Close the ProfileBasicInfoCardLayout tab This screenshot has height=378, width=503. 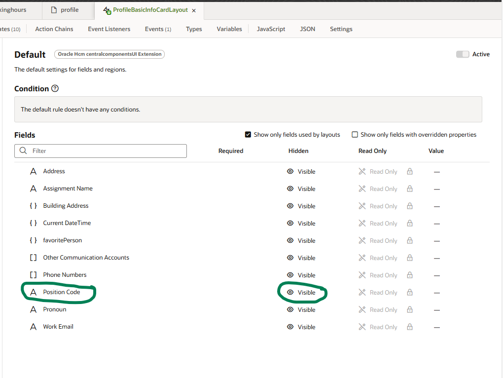pyautogui.click(x=194, y=10)
